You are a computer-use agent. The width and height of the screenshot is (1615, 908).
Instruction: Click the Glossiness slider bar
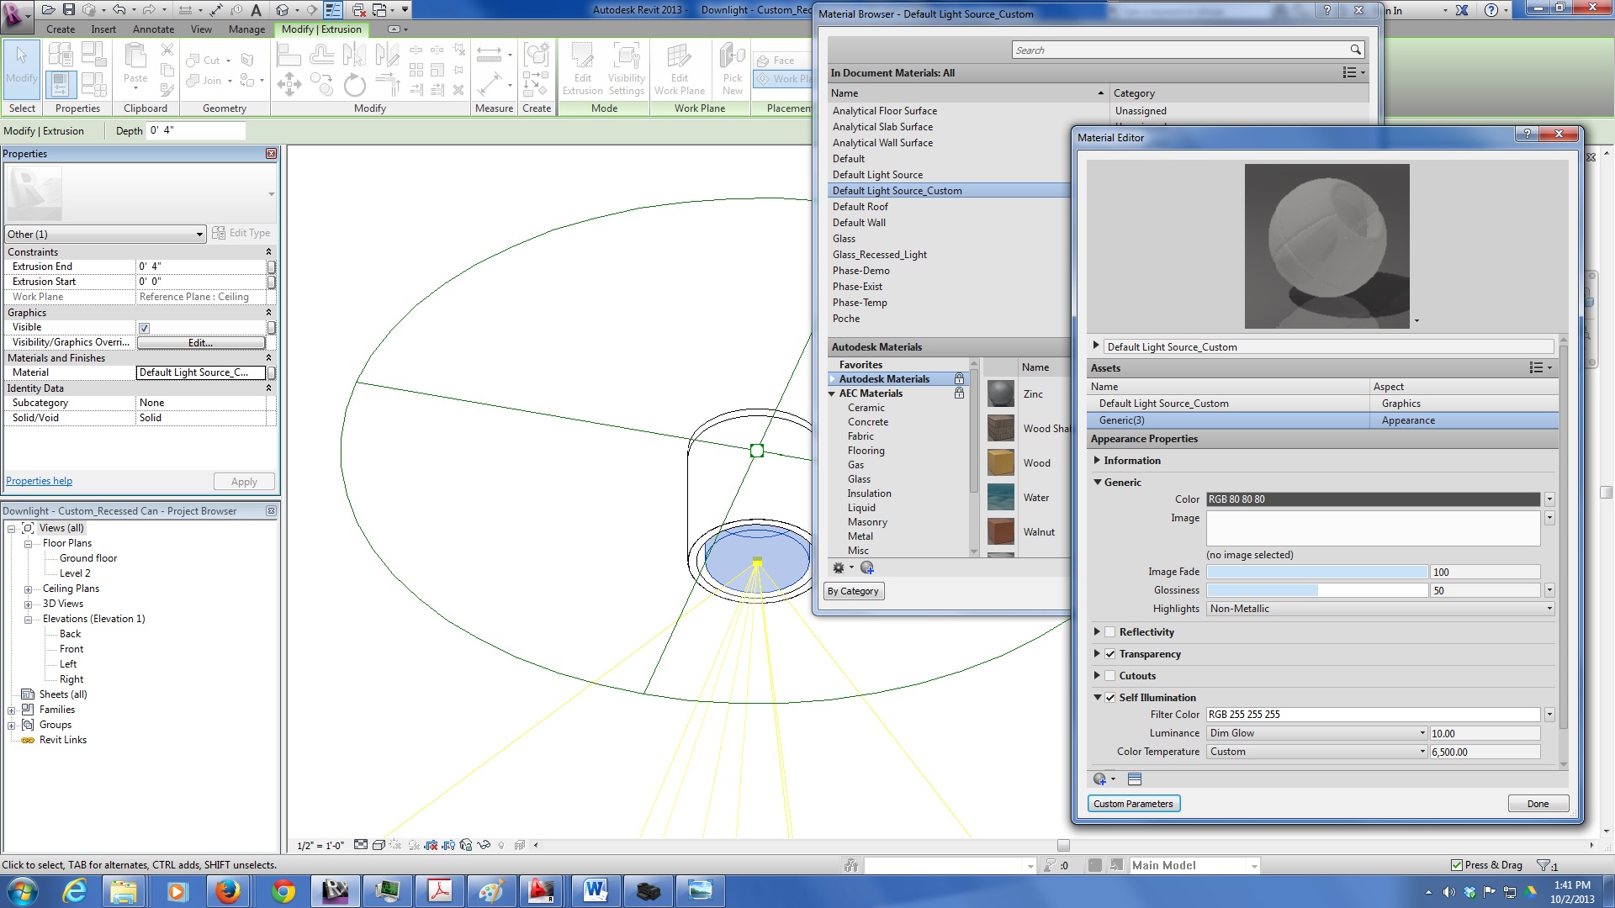click(1316, 590)
